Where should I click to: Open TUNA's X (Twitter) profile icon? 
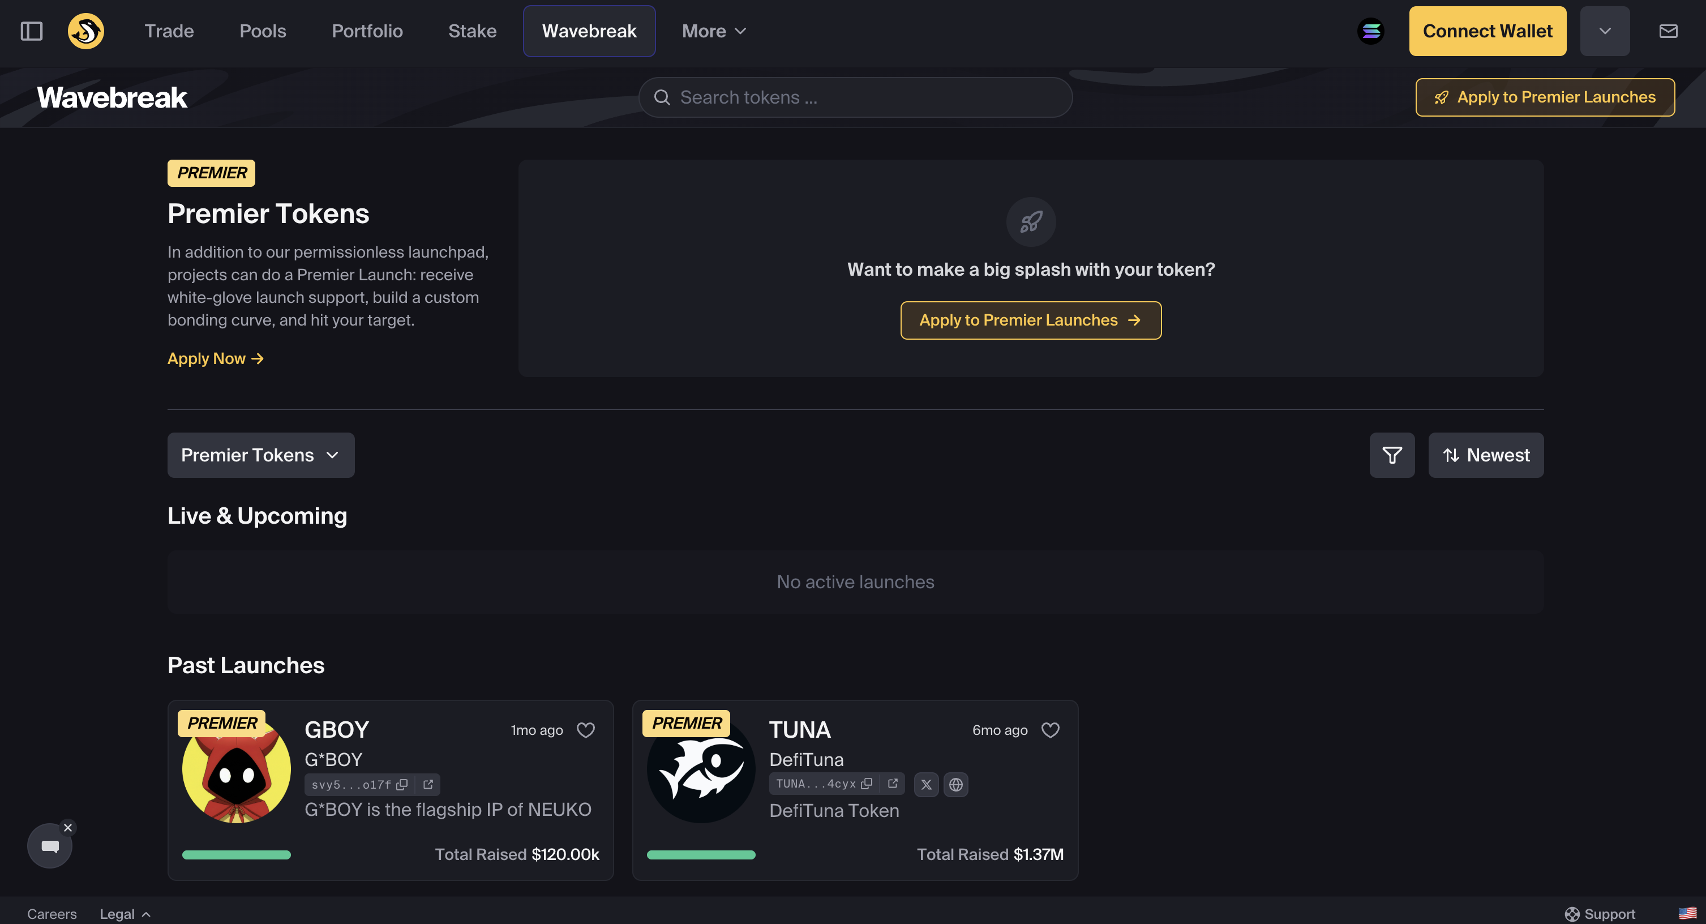point(926,785)
